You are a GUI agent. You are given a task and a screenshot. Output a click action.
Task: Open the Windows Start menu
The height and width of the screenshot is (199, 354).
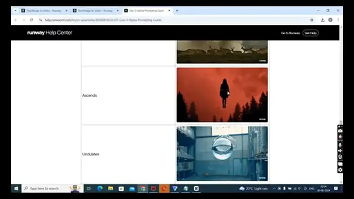(16, 188)
